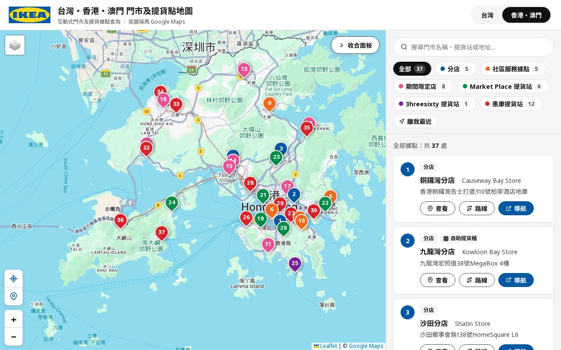This screenshot has width=561, height=350.
Task: Sort locations by 離我最近
Action: click(415, 121)
